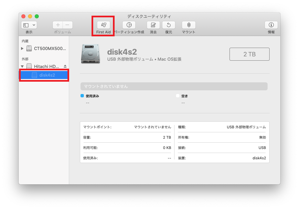Zoom the window with green button
The image size is (299, 209).
coord(37,16)
